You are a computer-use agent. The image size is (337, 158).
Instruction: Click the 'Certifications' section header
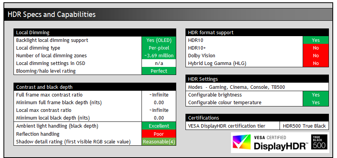pos(257,118)
